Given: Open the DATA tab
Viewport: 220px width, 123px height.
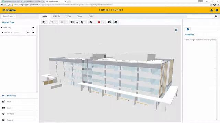Looking at the screenshot, I should coord(45,16).
